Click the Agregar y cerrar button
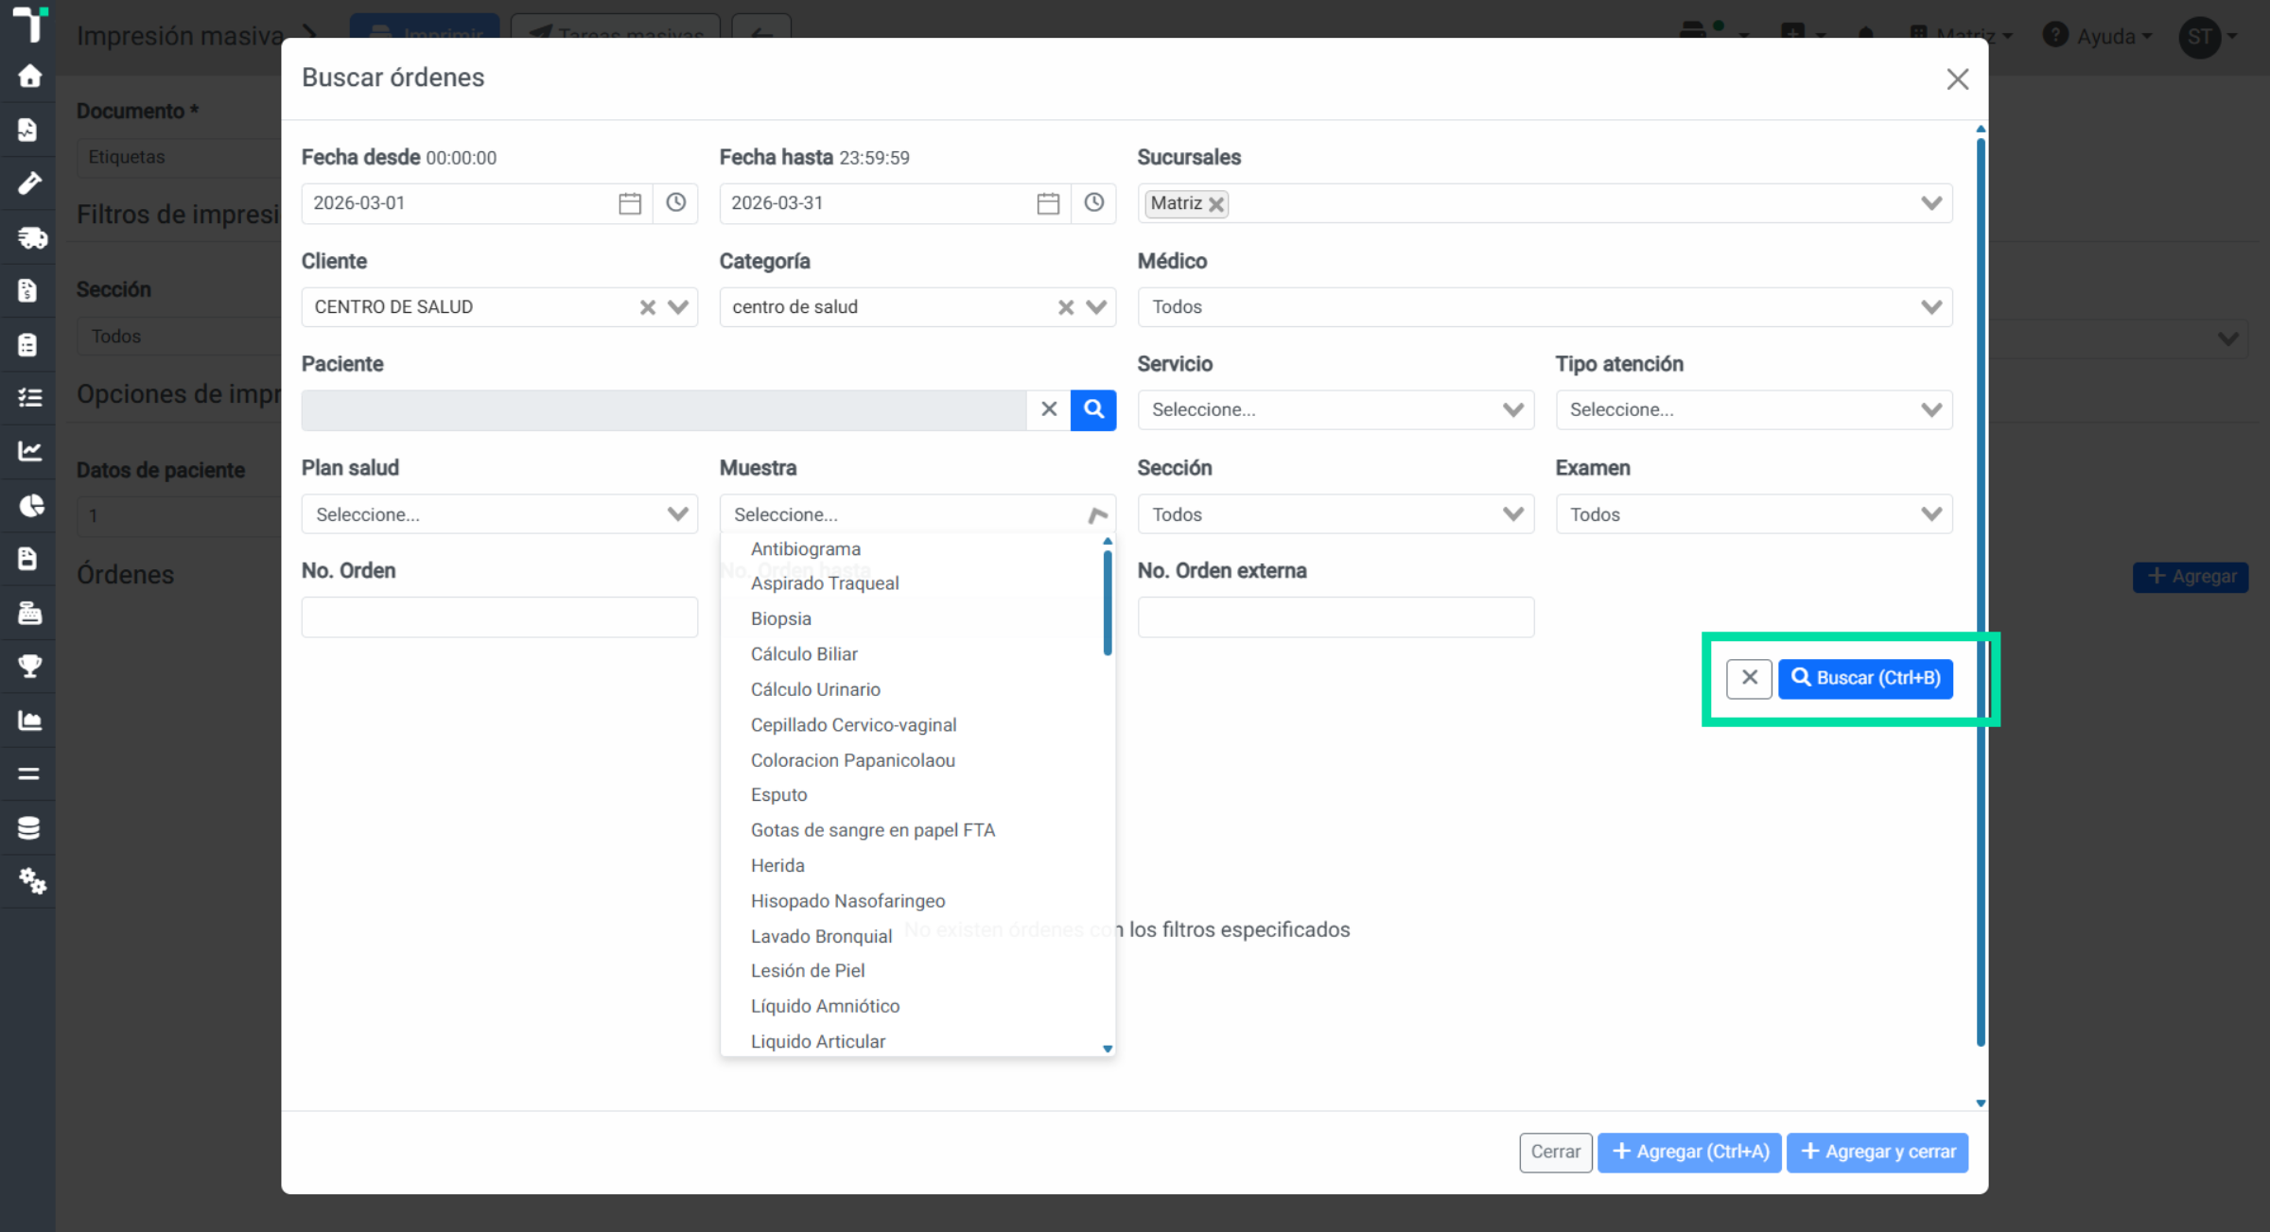The image size is (2270, 1232). click(1877, 1152)
